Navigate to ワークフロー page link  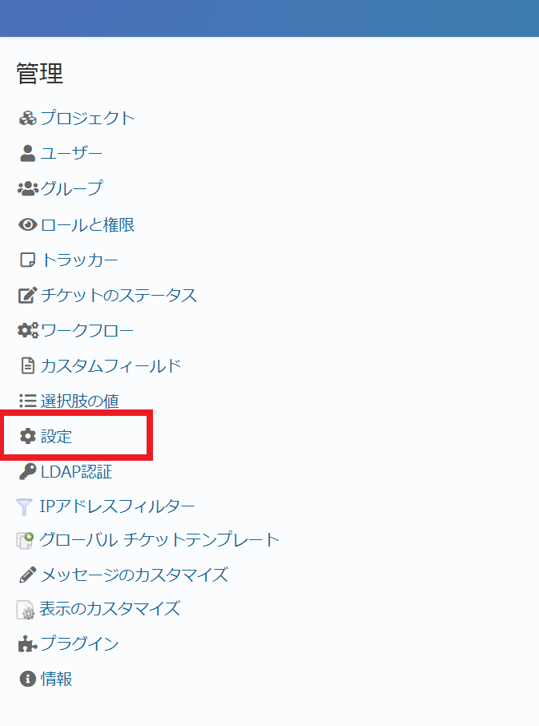pos(87,330)
